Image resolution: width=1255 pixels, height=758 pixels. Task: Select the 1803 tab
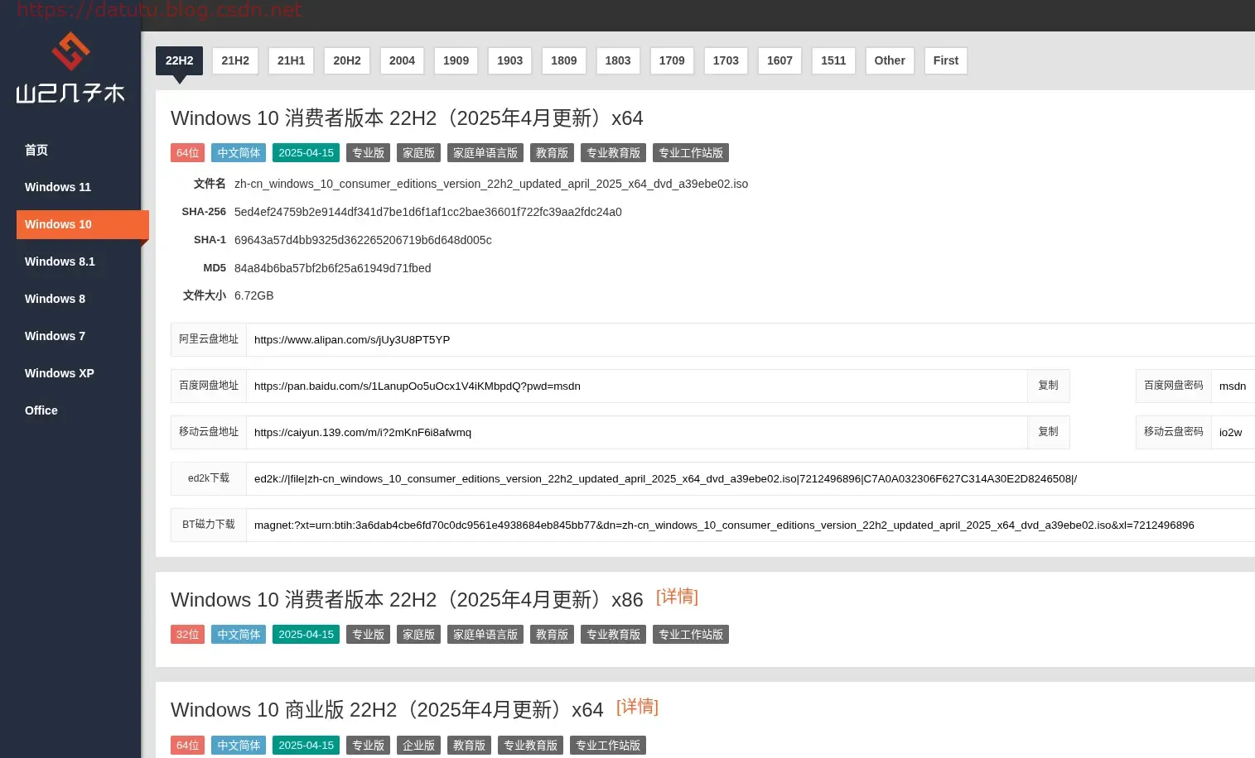618,60
